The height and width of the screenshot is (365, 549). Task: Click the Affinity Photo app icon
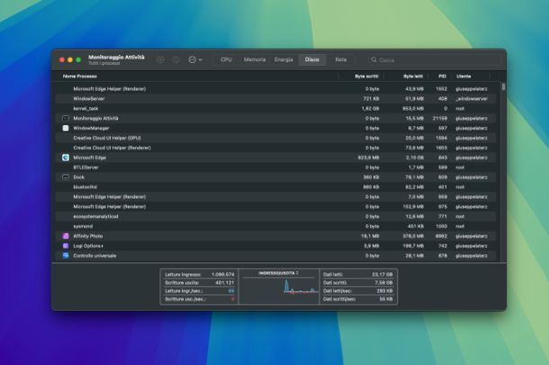coord(66,236)
